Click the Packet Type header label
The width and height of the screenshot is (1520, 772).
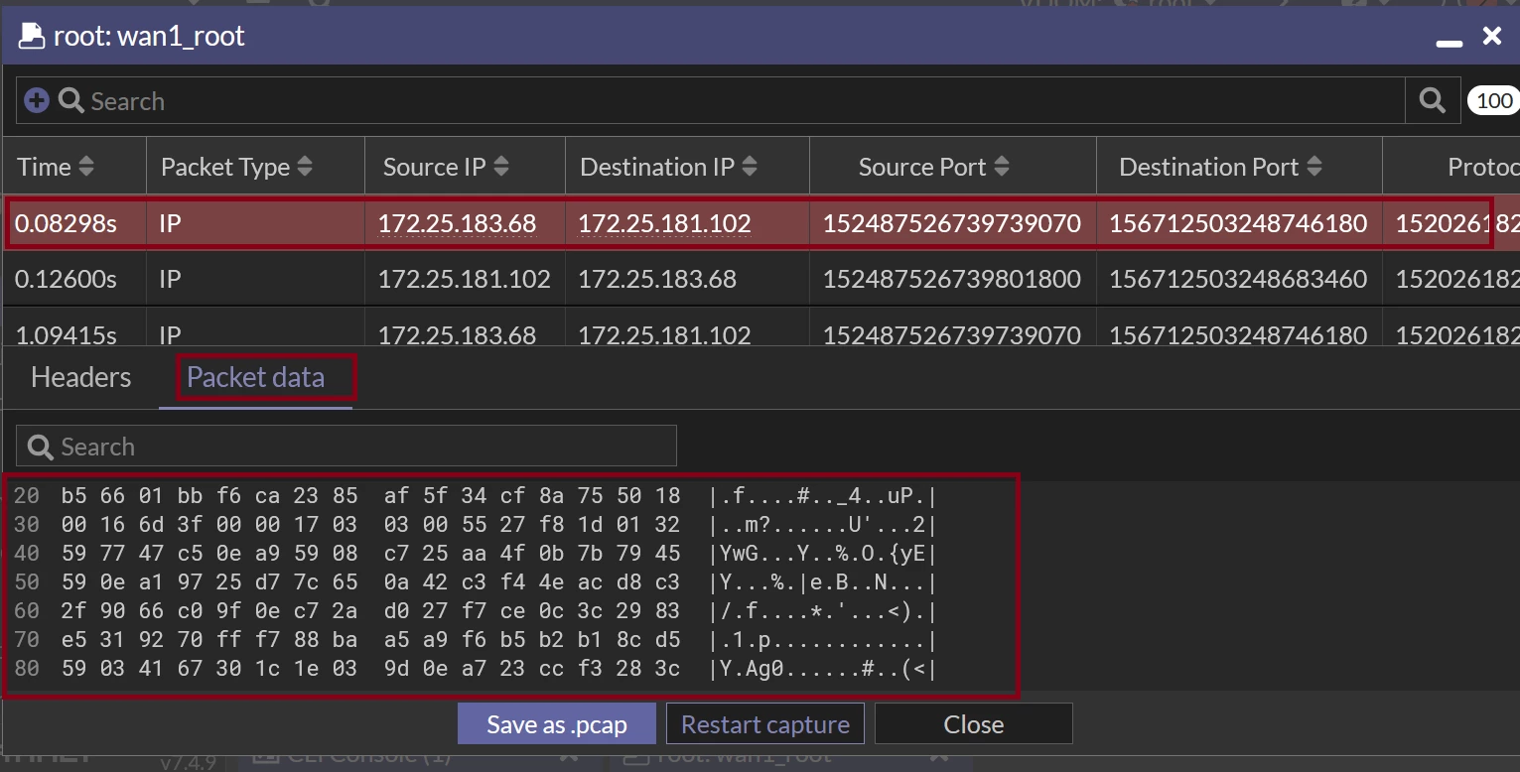[225, 167]
